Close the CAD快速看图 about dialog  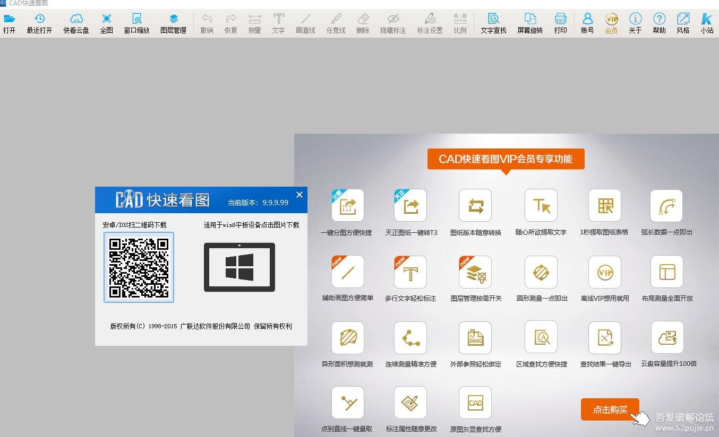(299, 195)
